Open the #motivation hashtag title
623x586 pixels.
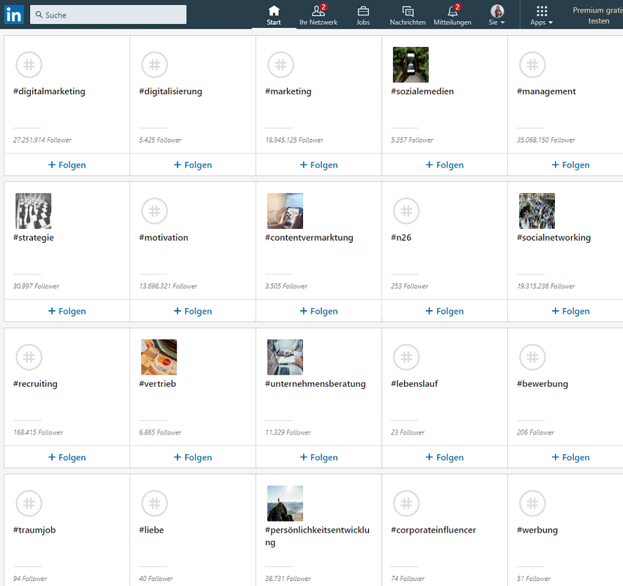pos(163,238)
